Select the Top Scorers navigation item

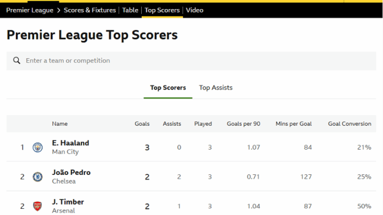(x=162, y=10)
